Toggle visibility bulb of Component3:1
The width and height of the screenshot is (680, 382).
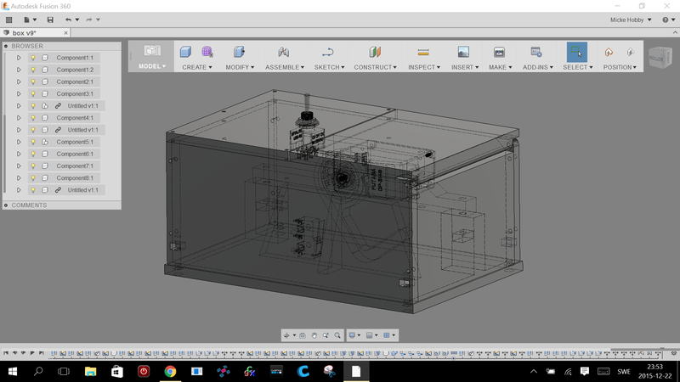click(x=33, y=93)
